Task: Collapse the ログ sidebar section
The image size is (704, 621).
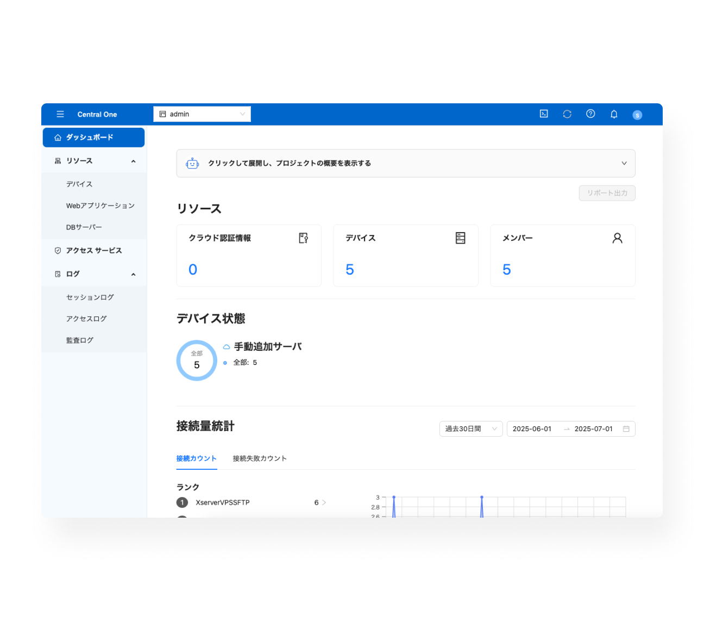Action: coord(133,274)
